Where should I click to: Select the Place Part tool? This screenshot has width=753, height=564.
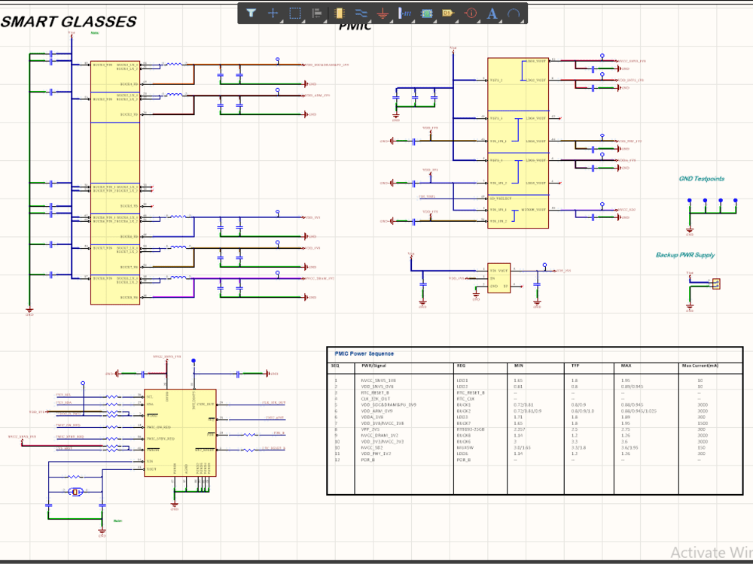coord(339,13)
